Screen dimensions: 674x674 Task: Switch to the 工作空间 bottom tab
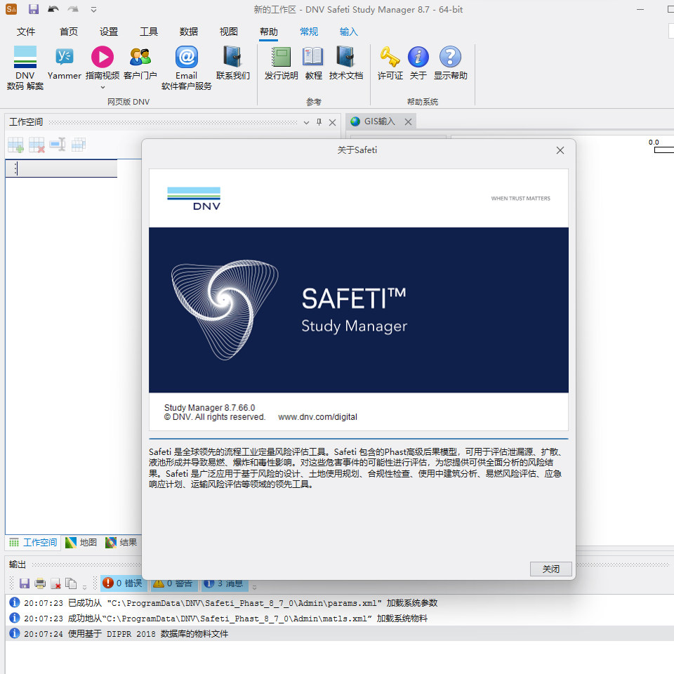point(33,543)
